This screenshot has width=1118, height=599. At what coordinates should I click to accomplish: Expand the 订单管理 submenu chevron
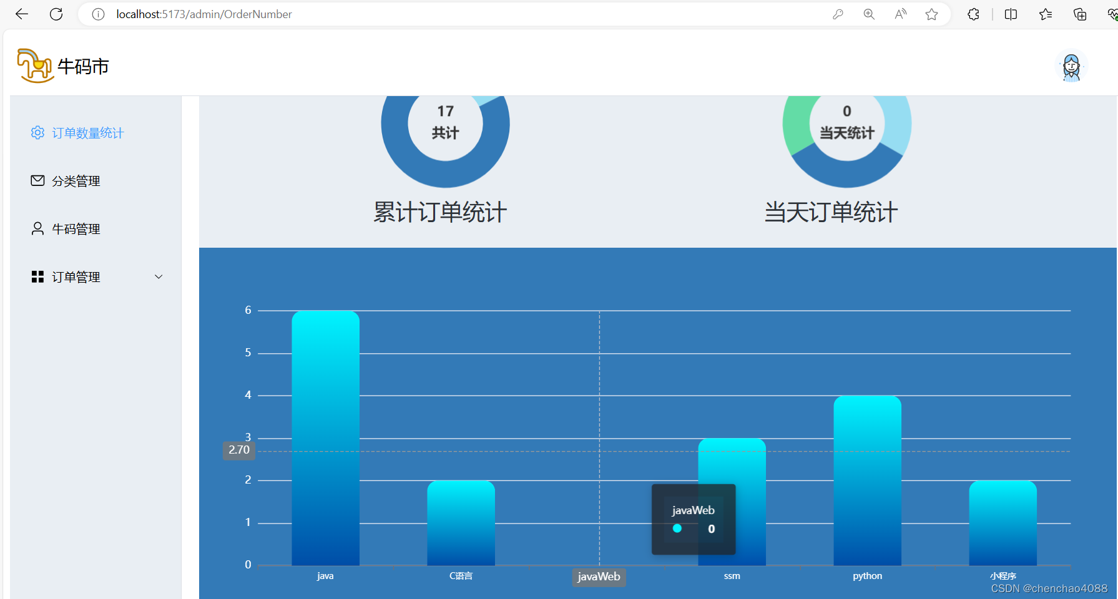(x=159, y=276)
